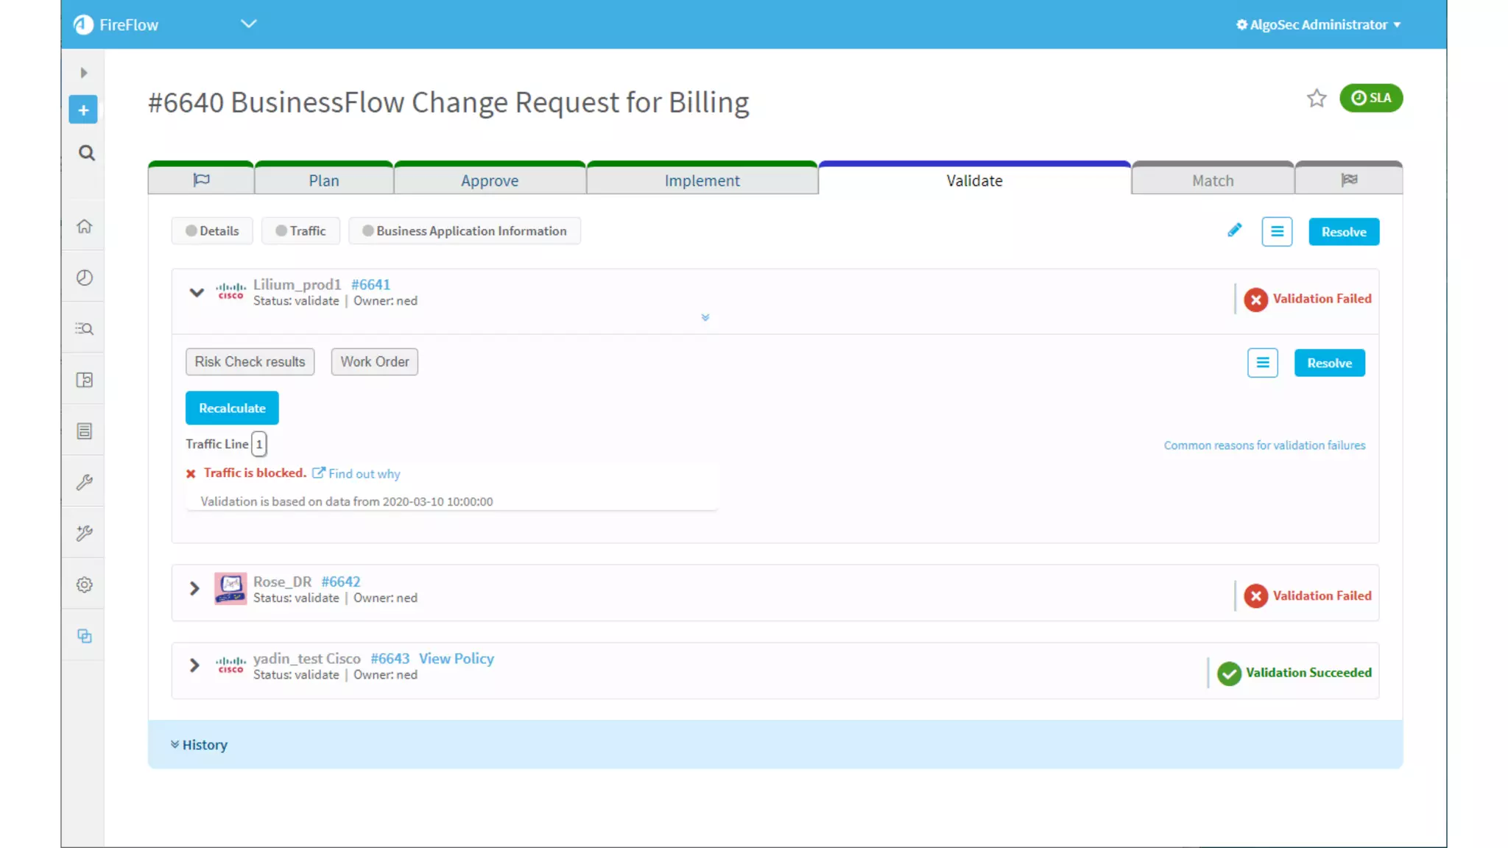Collapse the Lilium_prod1 sub-request
The width and height of the screenshot is (1508, 848).
pyautogui.click(x=197, y=292)
